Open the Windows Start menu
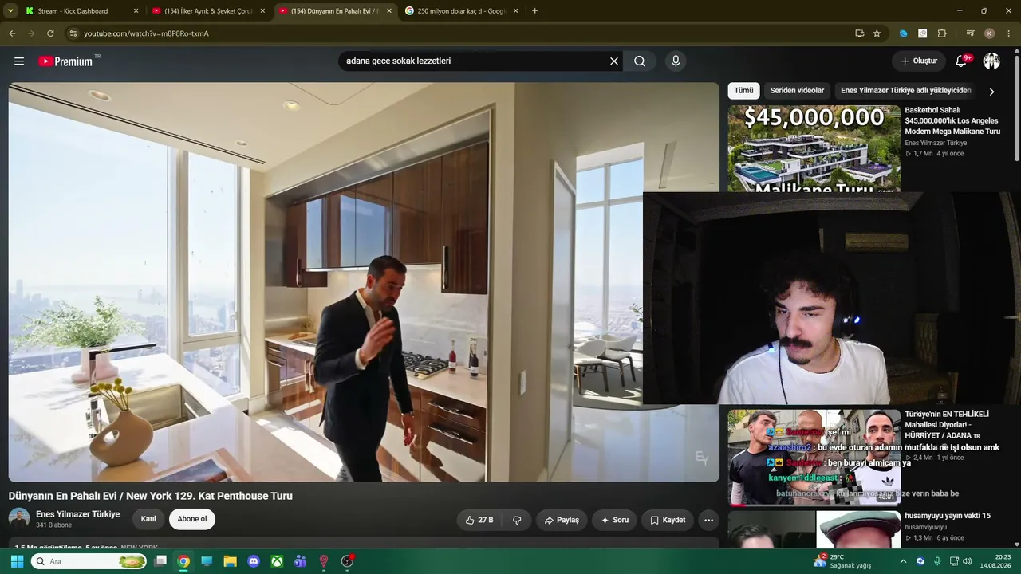The image size is (1021, 574). [17, 561]
